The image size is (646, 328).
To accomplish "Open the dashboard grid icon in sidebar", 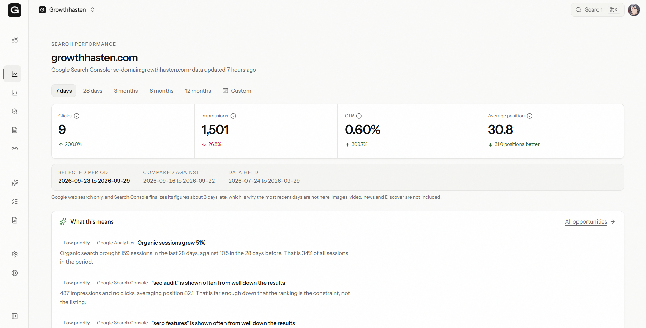I will coord(15,40).
